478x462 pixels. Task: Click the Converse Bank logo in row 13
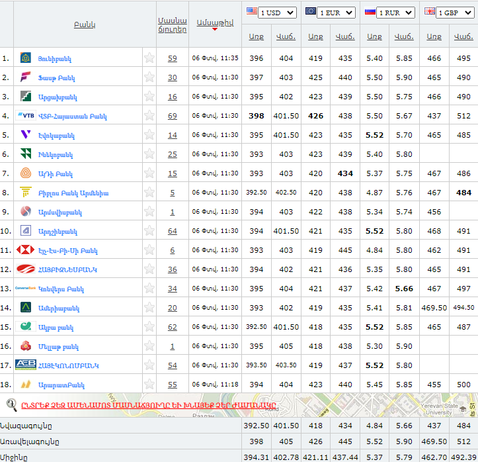click(26, 288)
